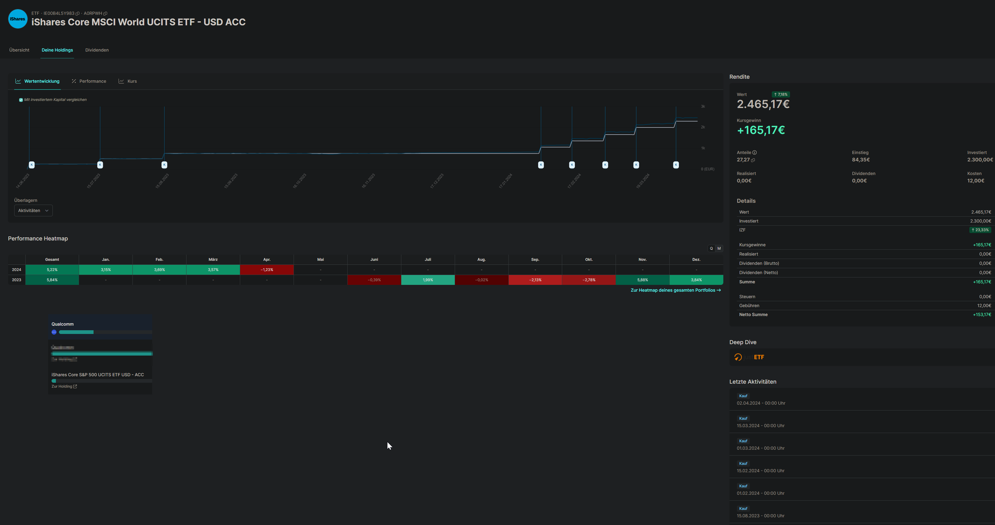Copy the WKN A0RPWH code

pyautogui.click(x=106, y=14)
